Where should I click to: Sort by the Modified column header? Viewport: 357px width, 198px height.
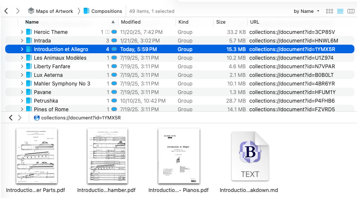pos(130,22)
